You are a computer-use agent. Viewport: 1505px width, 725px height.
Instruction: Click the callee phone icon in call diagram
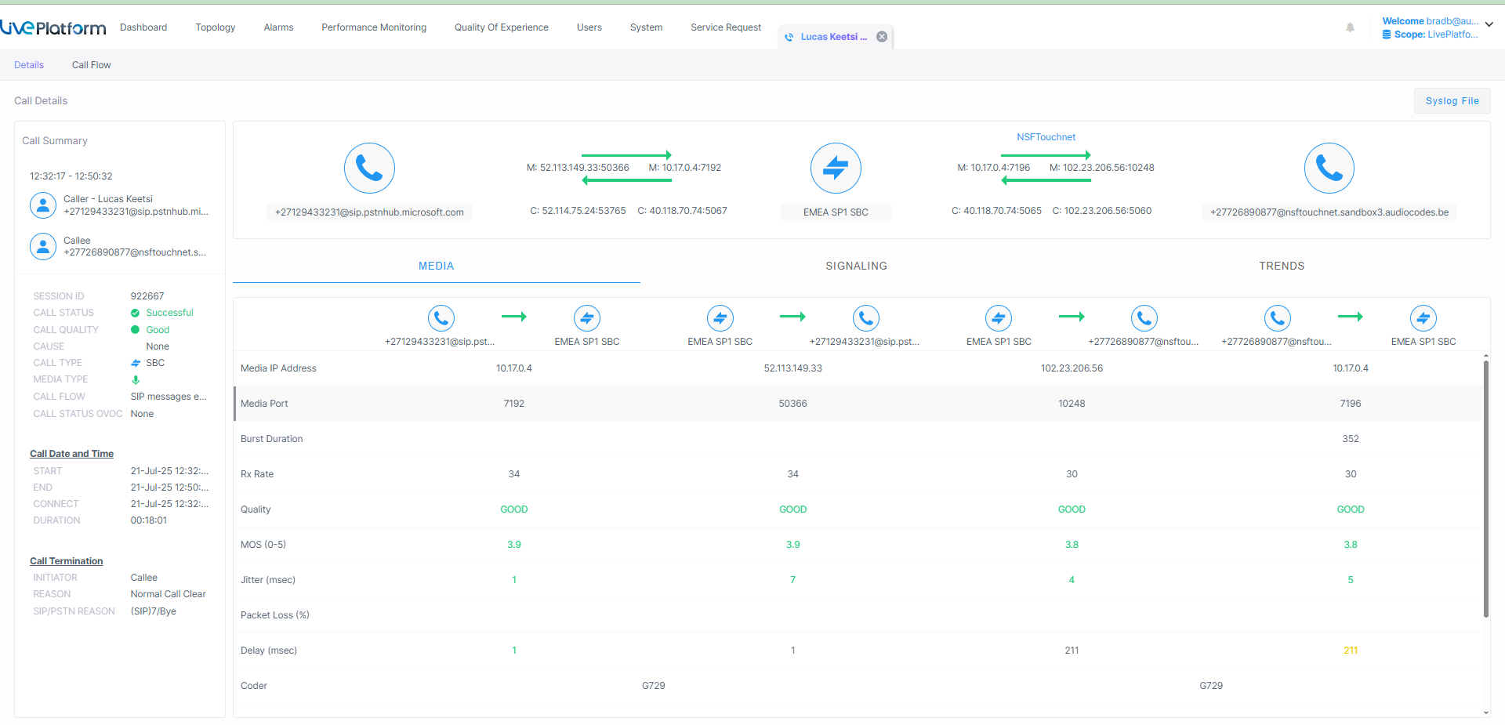(1329, 168)
